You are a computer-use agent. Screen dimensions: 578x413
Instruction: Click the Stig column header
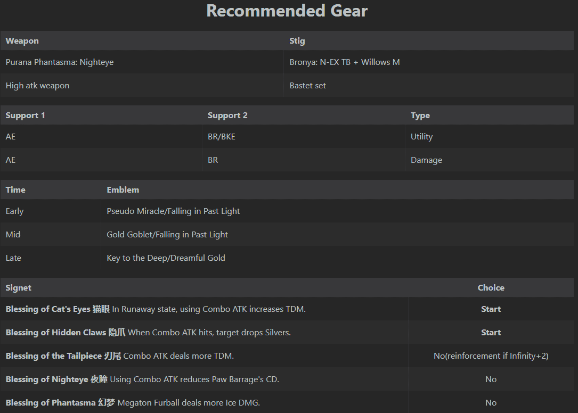[297, 41]
